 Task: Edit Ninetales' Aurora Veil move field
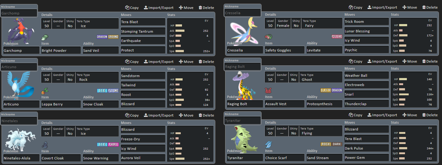[143, 158]
